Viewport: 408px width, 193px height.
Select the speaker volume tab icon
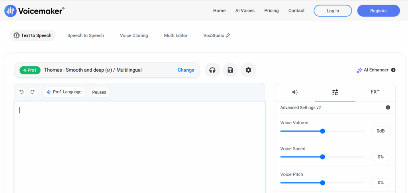[x=295, y=92]
